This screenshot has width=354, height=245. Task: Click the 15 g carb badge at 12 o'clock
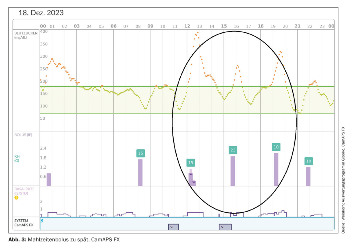[191, 163]
